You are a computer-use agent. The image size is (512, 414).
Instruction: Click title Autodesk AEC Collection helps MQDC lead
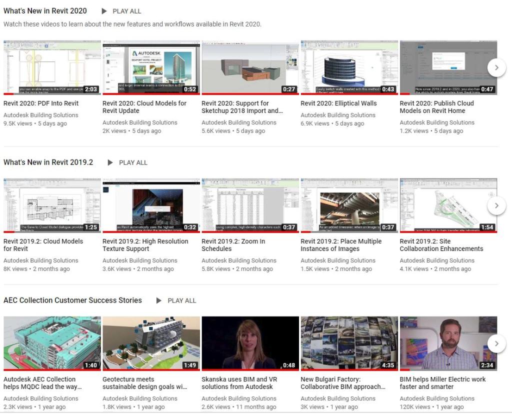[x=42, y=382]
